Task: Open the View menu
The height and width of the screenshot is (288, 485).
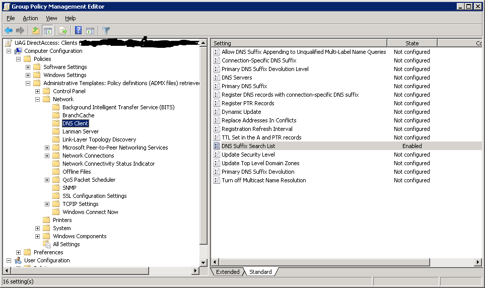Action: [x=51, y=18]
